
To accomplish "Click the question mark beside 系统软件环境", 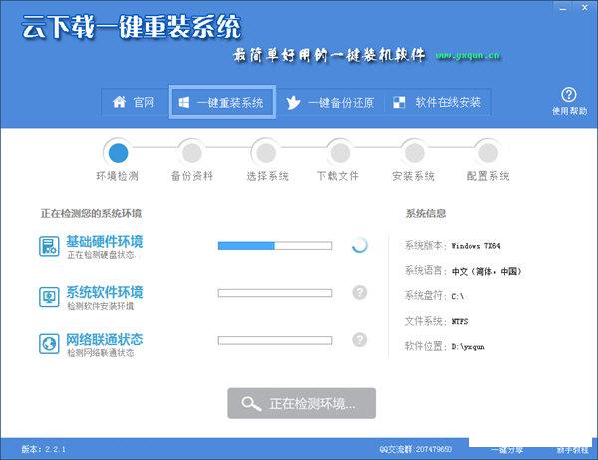I will (x=360, y=292).
